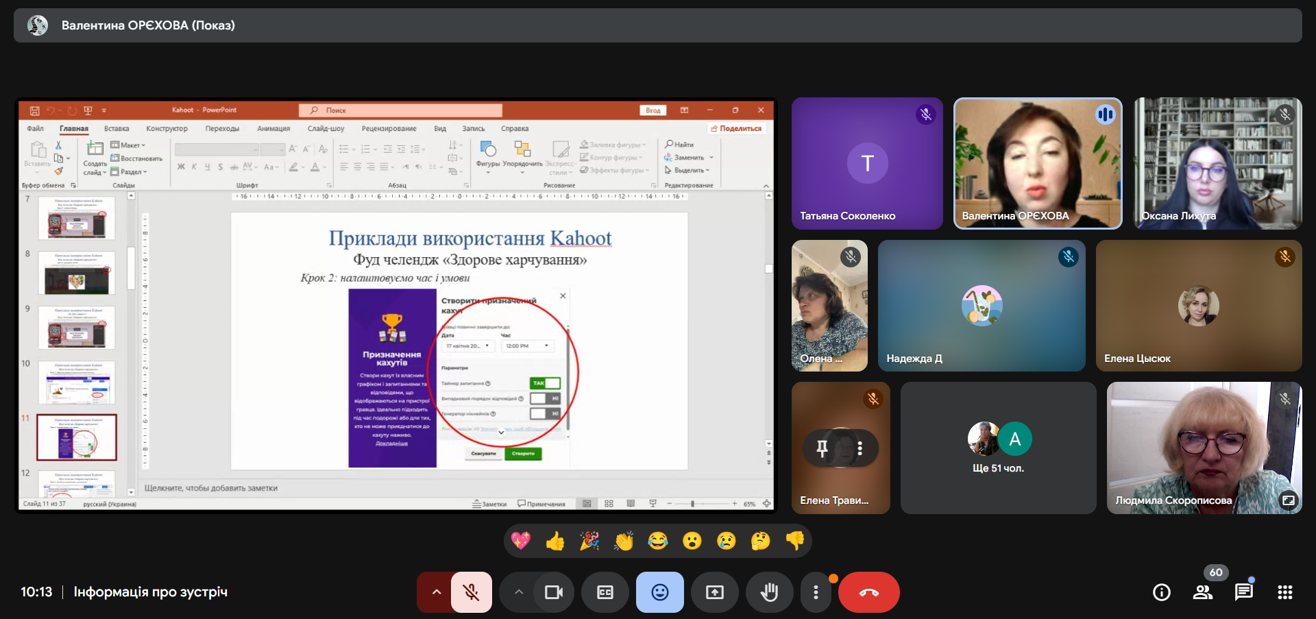This screenshot has width=1316, height=619.
Task: Click fit slide to window icon
Action: (x=766, y=504)
